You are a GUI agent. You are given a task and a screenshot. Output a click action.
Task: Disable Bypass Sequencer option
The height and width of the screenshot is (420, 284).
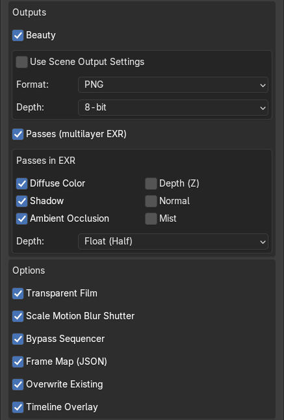point(18,339)
